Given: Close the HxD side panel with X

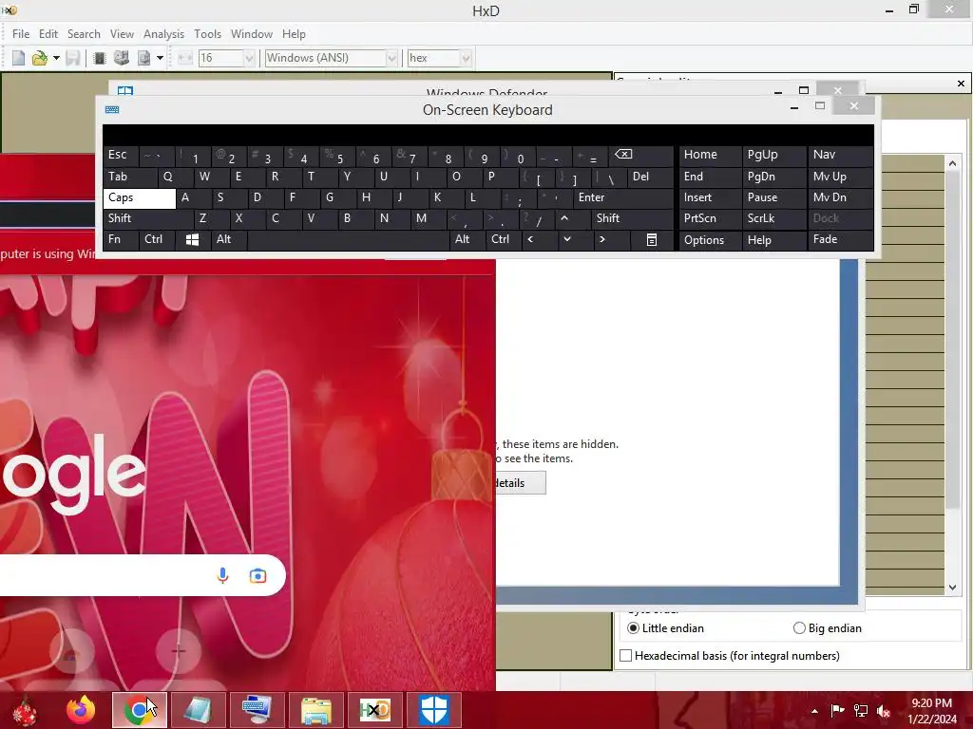Looking at the screenshot, I should (961, 84).
